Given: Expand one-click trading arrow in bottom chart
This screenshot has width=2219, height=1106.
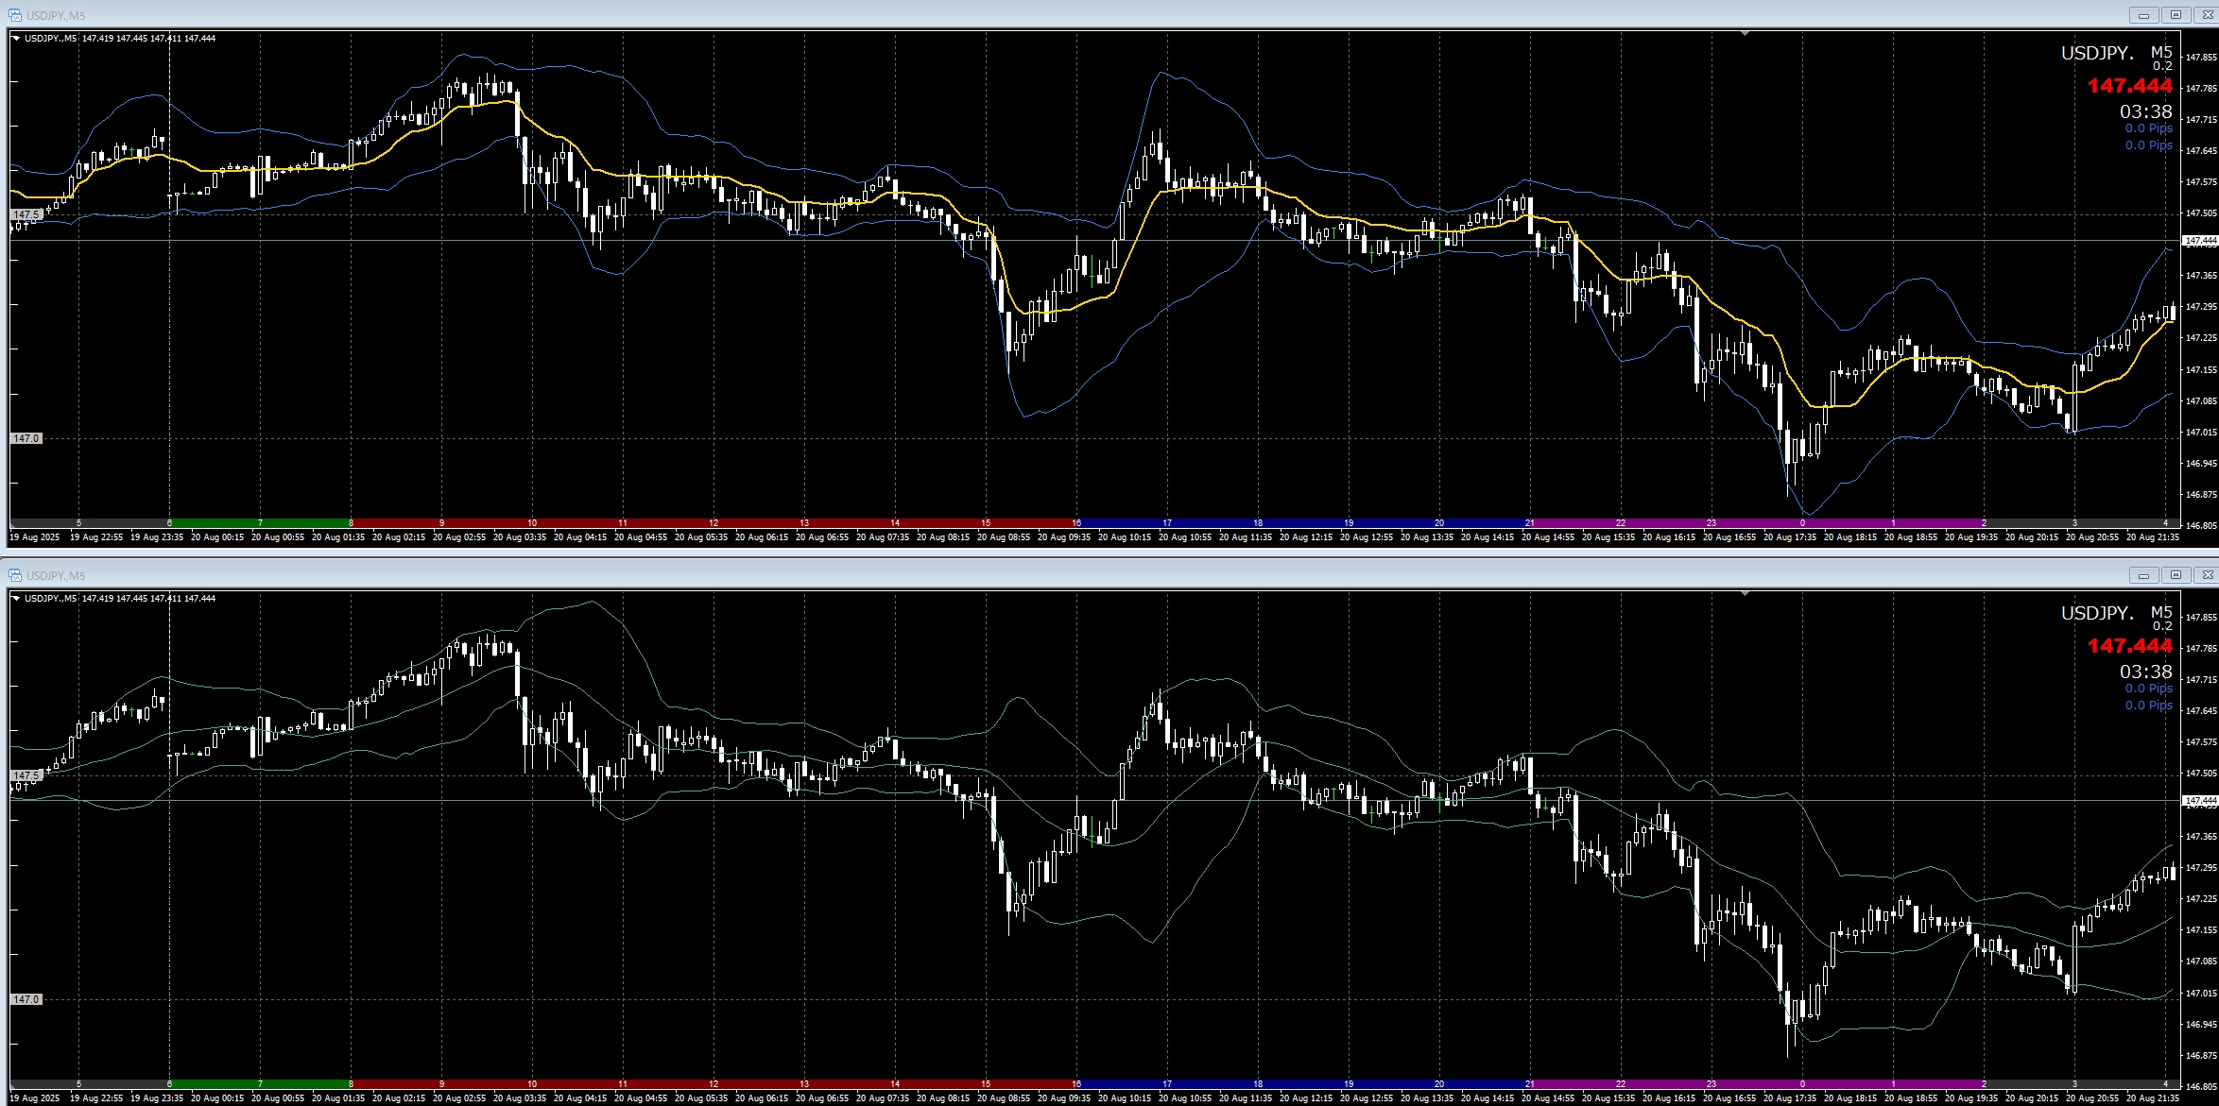Looking at the screenshot, I should point(16,599).
